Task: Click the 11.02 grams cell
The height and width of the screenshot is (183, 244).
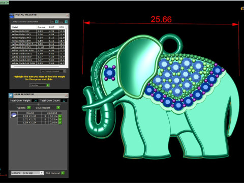Action: (42, 47)
